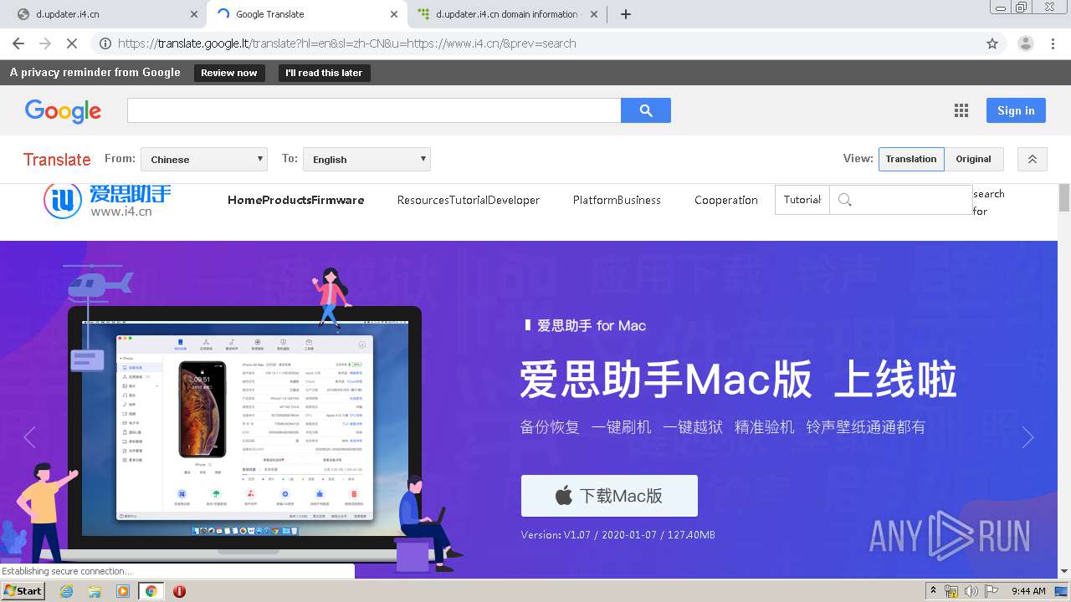Viewport: 1071px width, 602px height.
Task: Click the browser address bar URL
Action: [346, 43]
